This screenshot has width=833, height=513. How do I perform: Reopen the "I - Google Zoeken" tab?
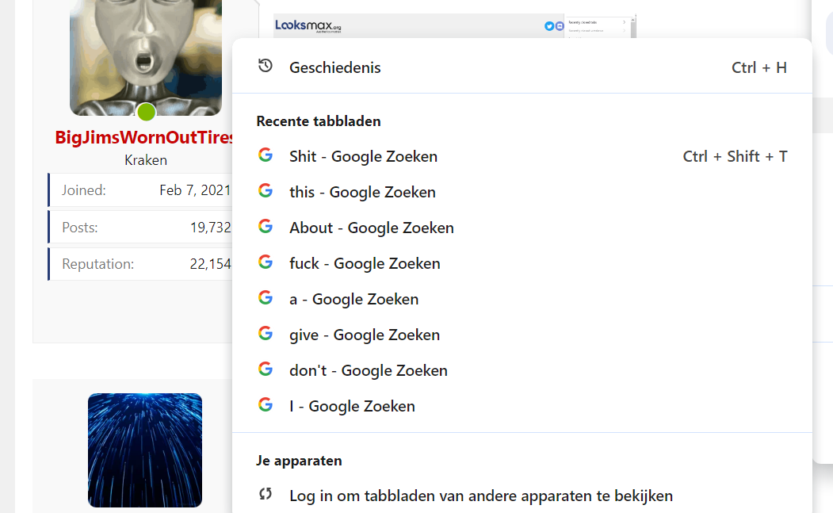[352, 406]
